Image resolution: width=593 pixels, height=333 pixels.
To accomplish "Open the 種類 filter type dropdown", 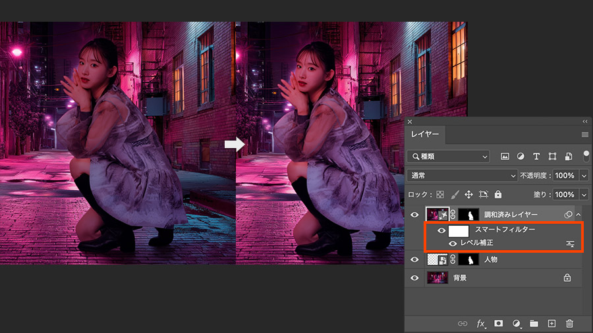I will 449,157.
